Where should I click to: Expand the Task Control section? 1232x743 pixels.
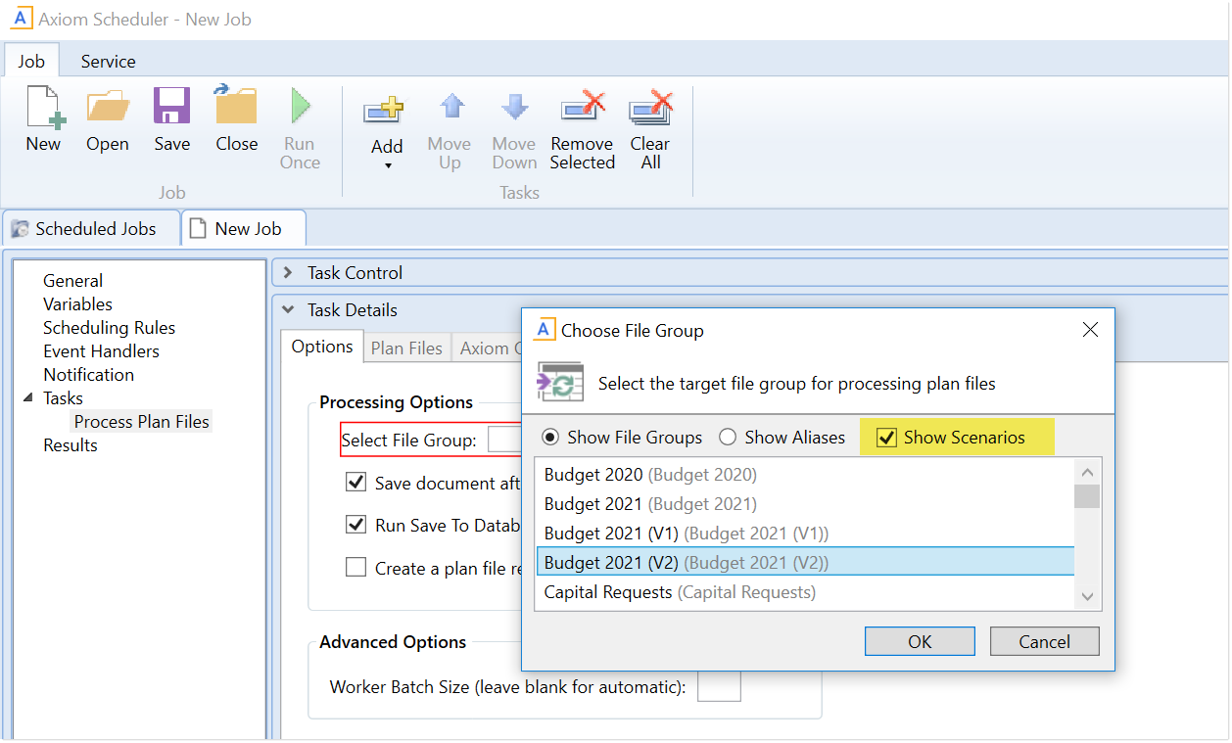(288, 273)
